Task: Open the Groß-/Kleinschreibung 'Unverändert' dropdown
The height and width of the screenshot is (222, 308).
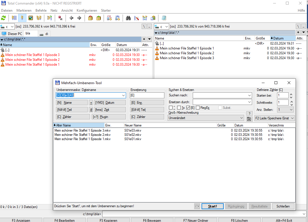Action: pos(206,118)
